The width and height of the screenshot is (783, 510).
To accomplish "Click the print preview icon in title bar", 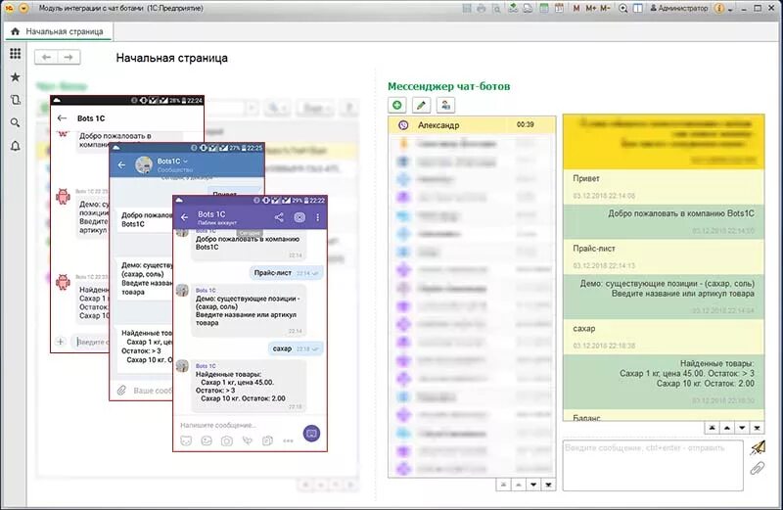I will (496, 9).
